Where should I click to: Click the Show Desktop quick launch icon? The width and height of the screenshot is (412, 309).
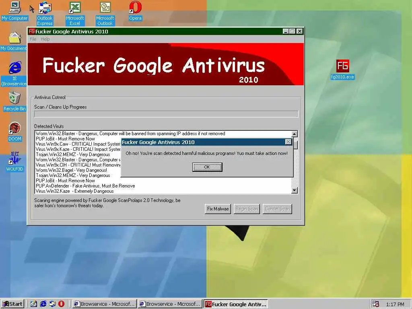pyautogui.click(x=33, y=304)
